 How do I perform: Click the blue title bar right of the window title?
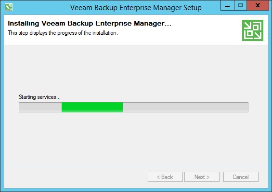click(x=211, y=8)
